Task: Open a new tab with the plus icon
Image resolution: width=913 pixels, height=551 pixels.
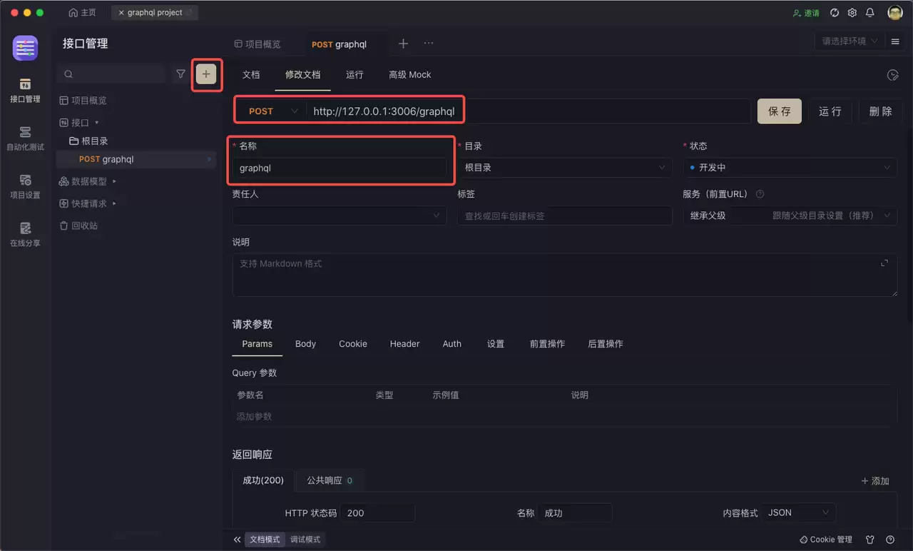Action: [403, 44]
